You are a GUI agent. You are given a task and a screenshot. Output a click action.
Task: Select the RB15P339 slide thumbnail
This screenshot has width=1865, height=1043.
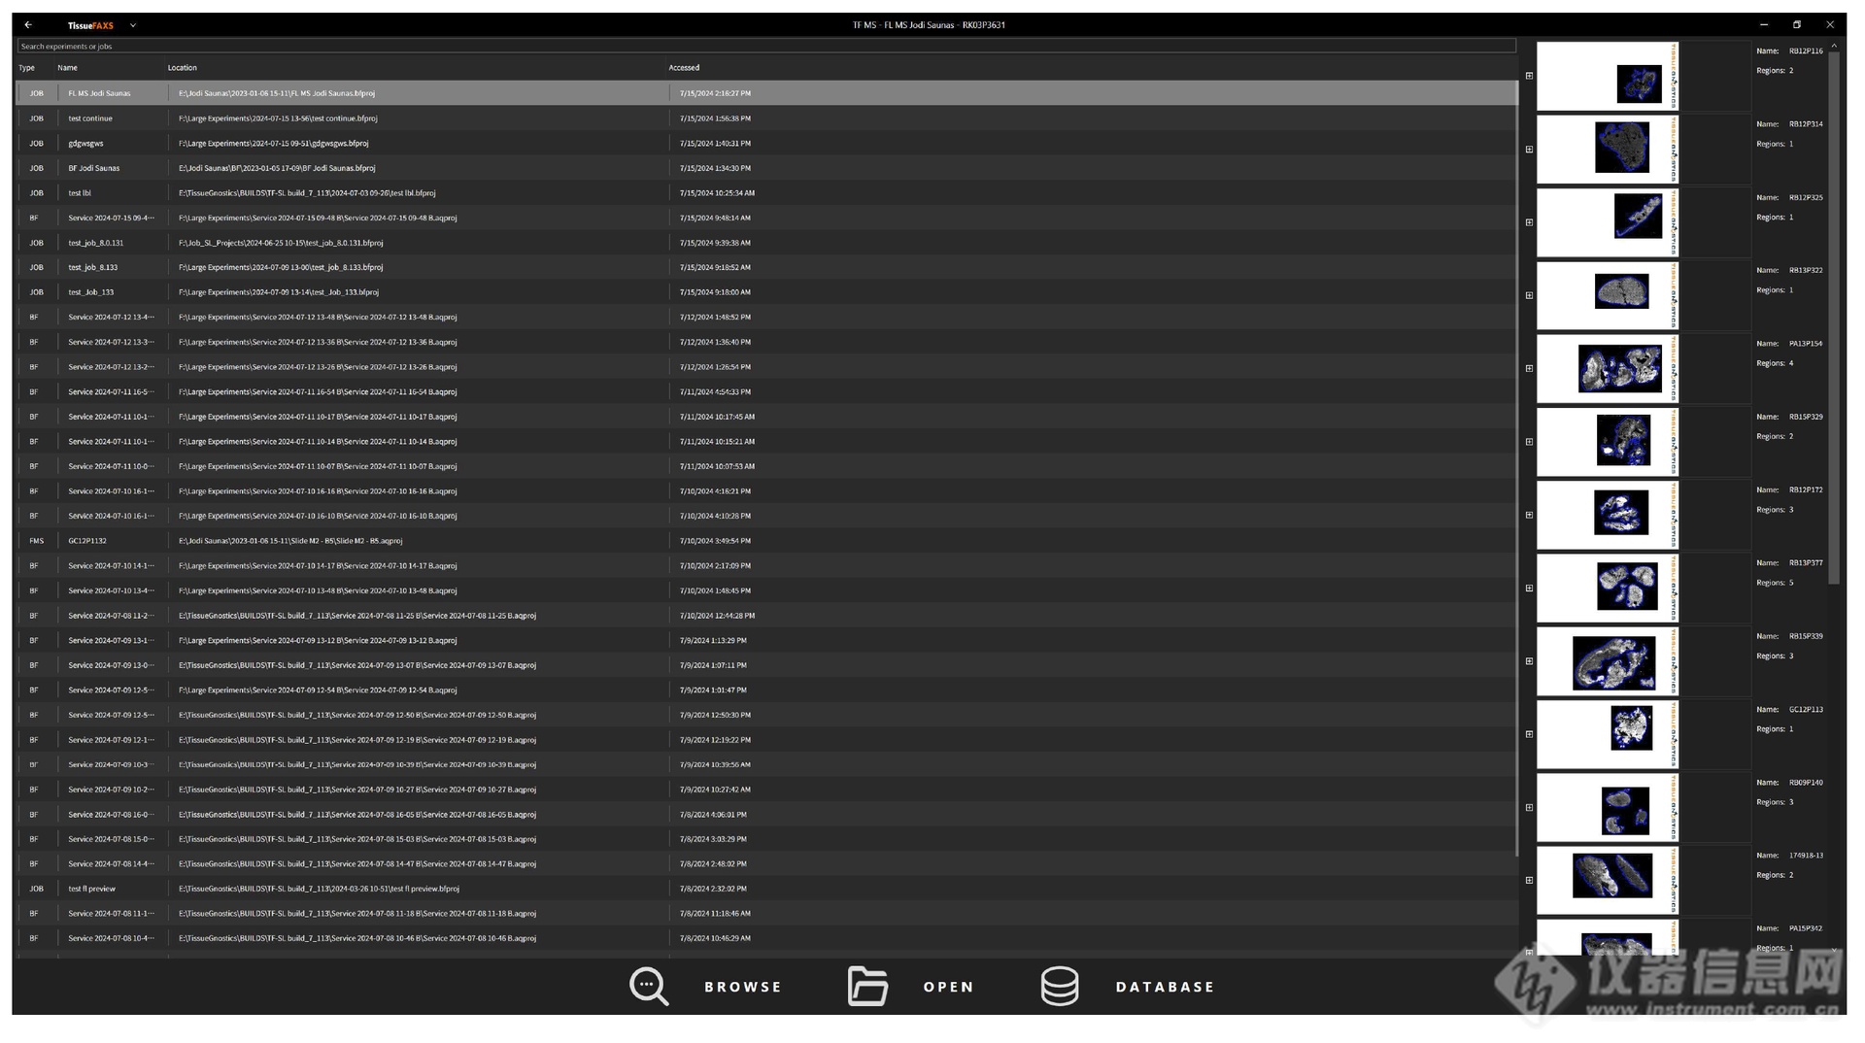point(1608,661)
